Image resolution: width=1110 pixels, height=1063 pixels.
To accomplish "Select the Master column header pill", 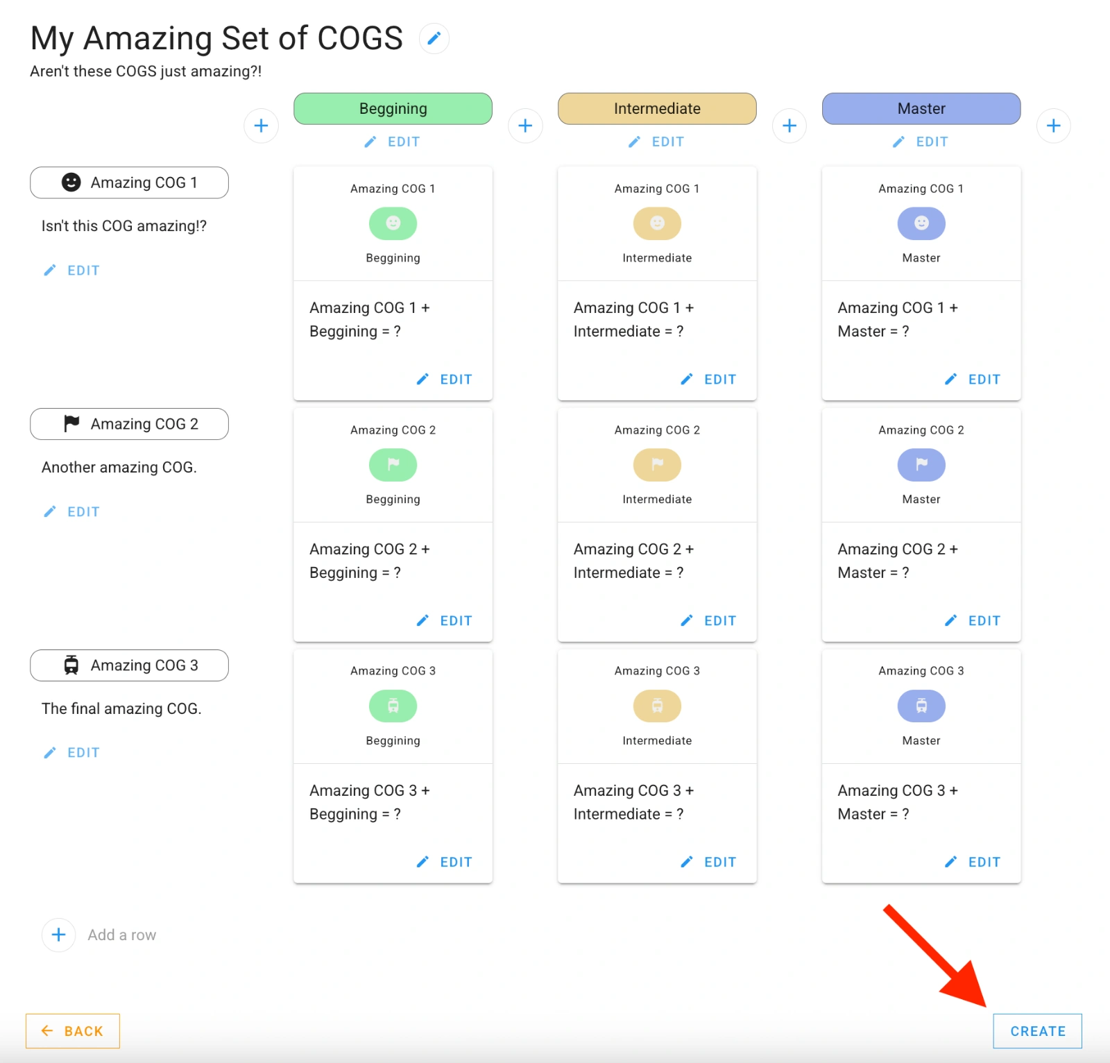I will [921, 108].
